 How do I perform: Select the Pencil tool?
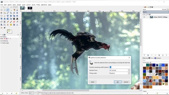[x=8, y=22]
